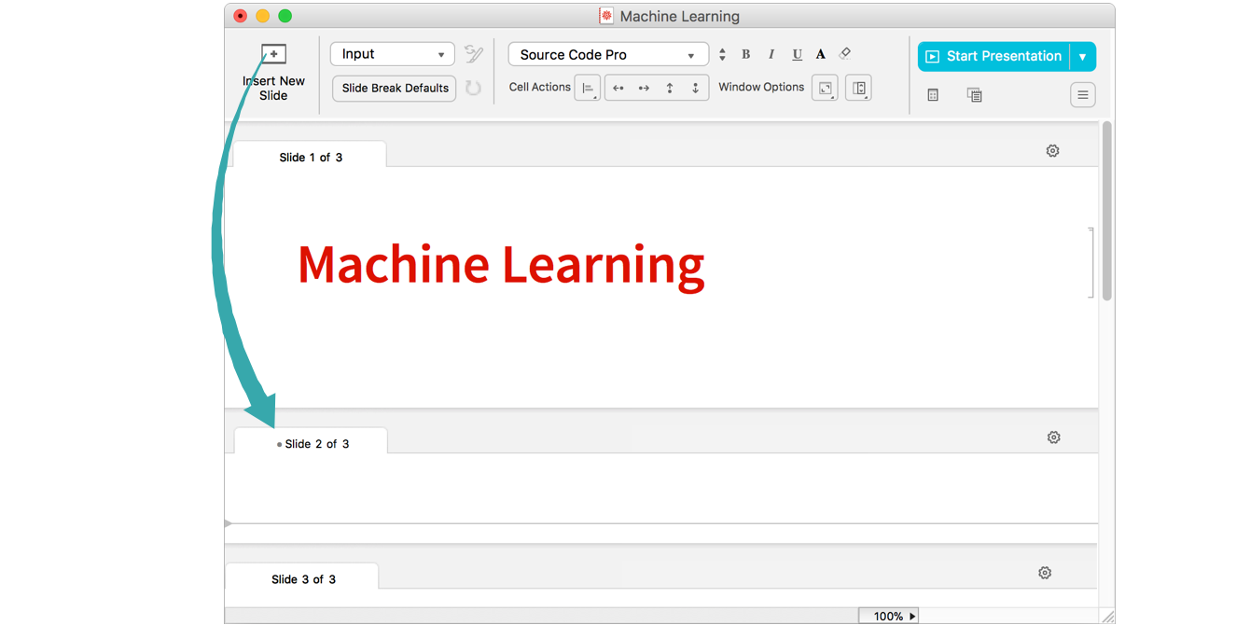This screenshot has height=625, width=1250.
Task: Click the Slide Break Defaults button
Action: pos(395,88)
